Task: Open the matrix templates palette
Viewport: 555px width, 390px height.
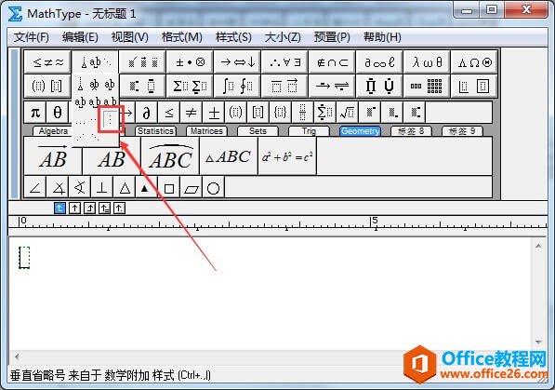Action: tap(428, 86)
